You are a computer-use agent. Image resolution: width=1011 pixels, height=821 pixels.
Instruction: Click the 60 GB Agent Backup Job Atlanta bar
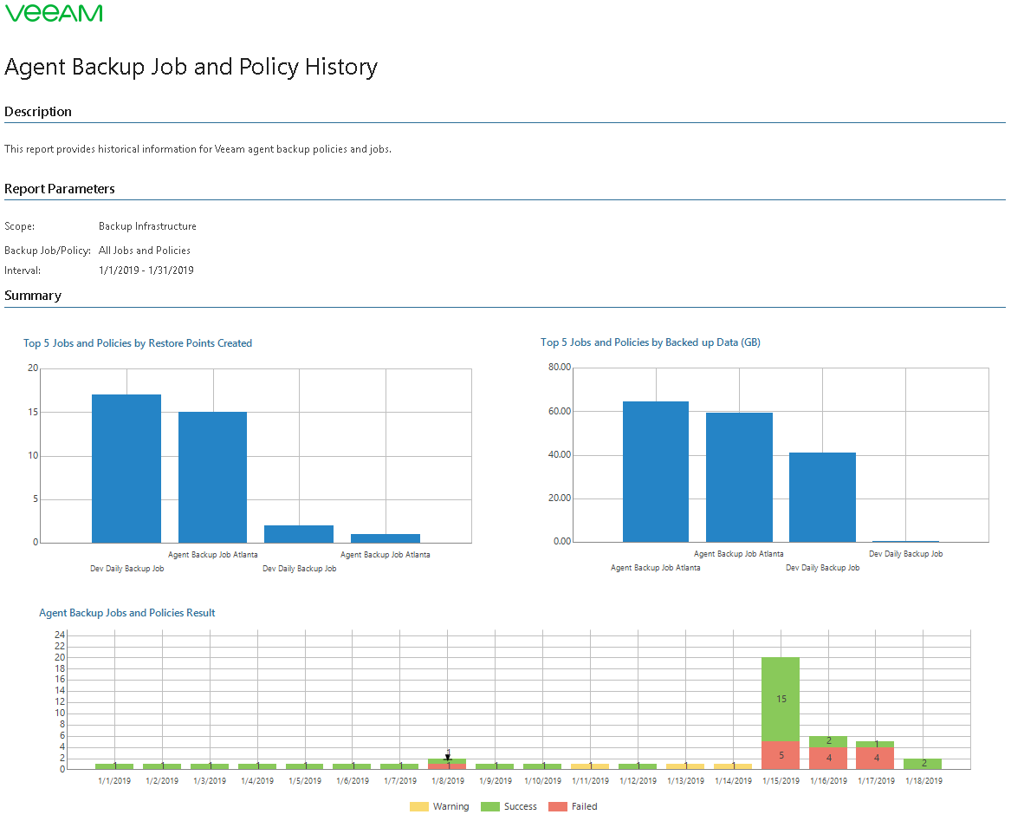point(739,477)
